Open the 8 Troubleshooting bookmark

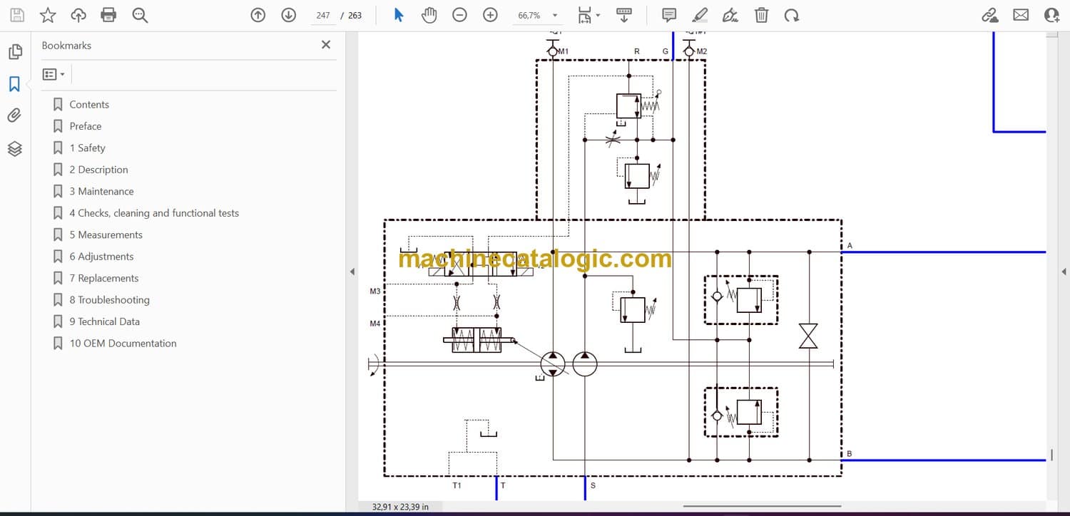pos(109,300)
